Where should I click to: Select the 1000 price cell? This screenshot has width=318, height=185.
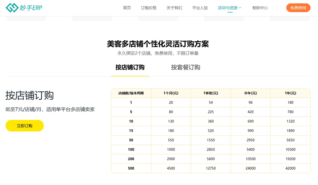171,150
